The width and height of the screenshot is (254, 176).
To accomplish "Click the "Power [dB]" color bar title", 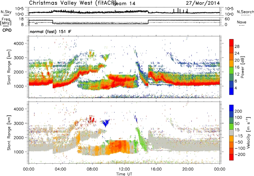I will tap(243, 67).
